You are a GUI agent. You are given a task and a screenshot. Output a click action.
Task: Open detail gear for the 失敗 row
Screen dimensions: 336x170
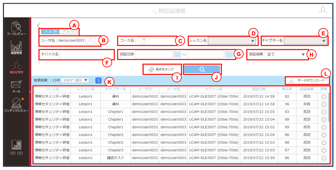click(324, 104)
